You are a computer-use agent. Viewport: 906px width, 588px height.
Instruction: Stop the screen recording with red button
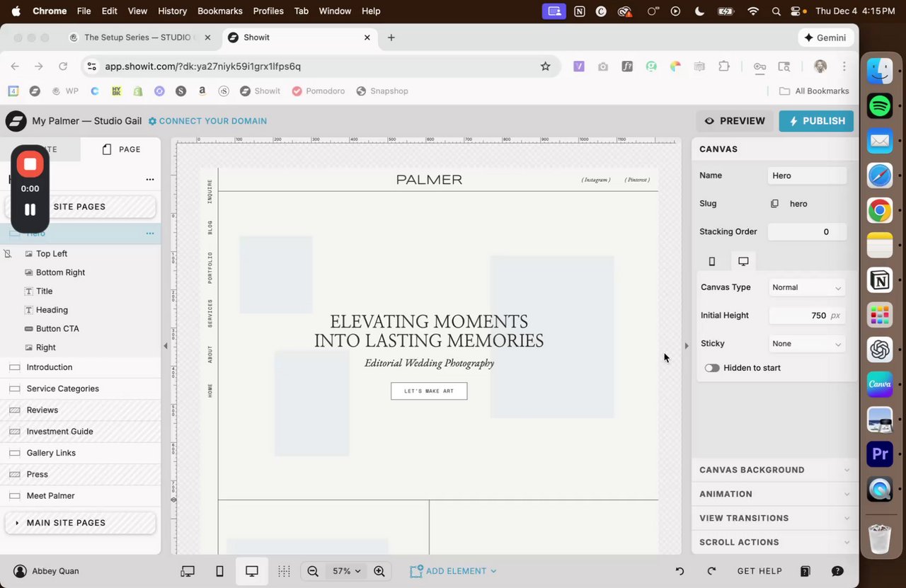[x=30, y=164]
